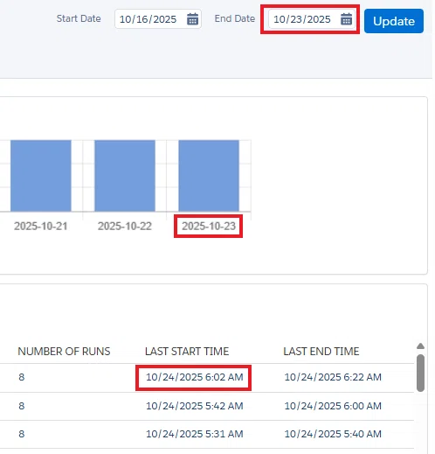Edit the Start Date field 10/16/2025
The height and width of the screenshot is (454, 435).
coord(158,19)
